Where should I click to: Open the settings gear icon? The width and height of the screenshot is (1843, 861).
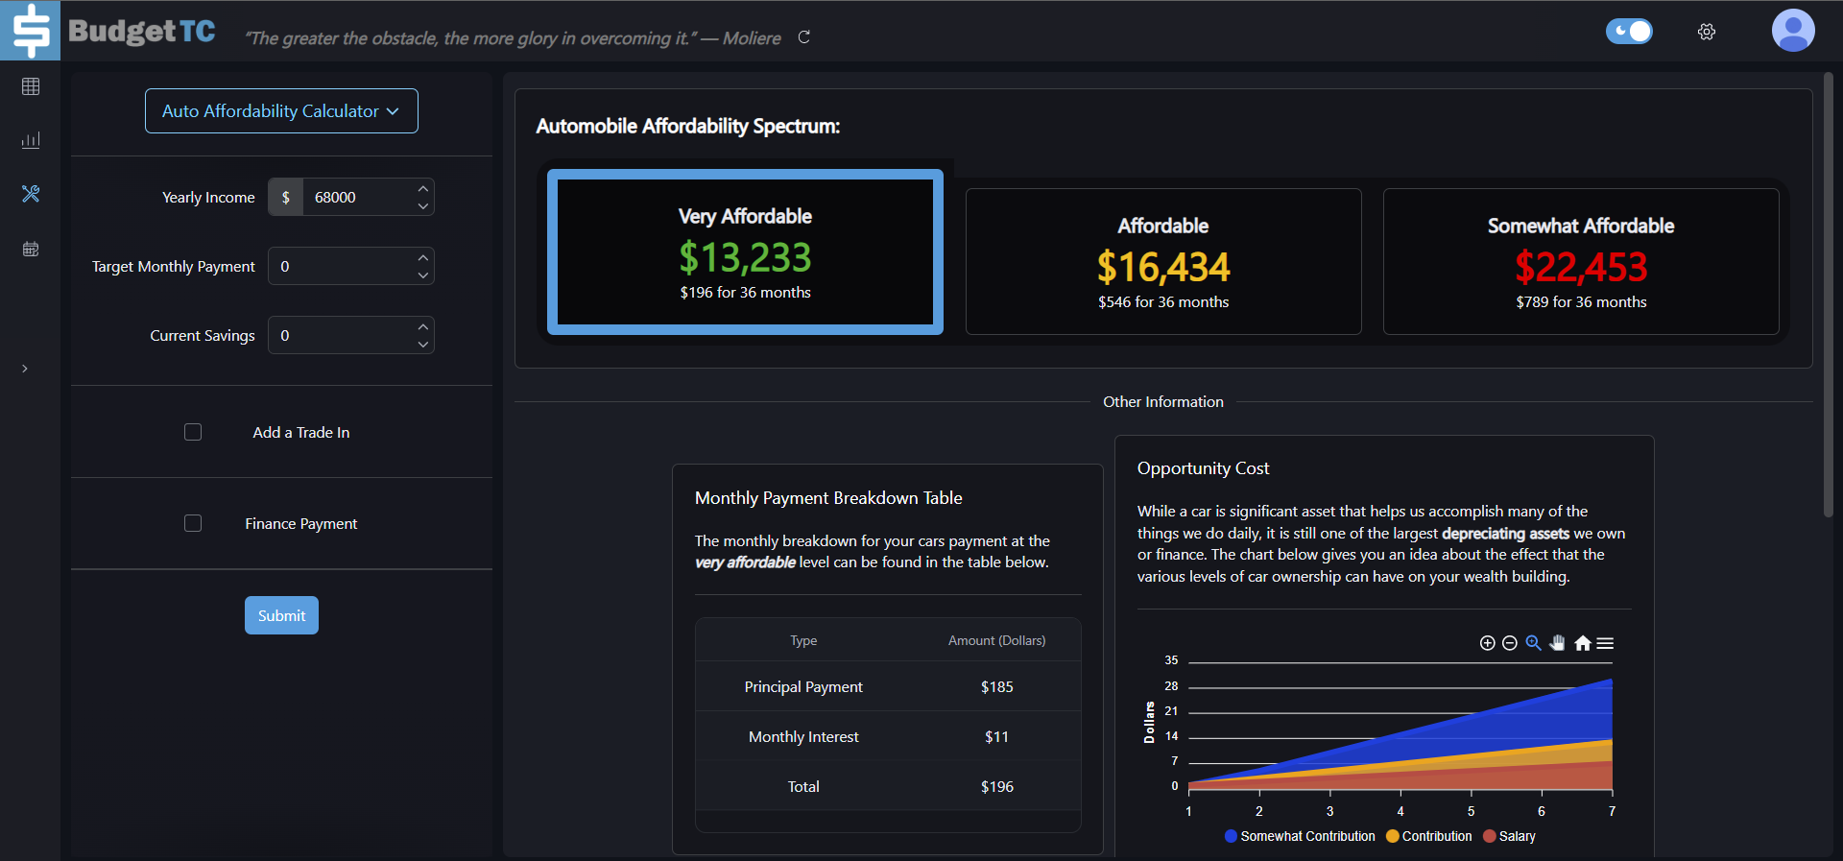(x=1706, y=32)
